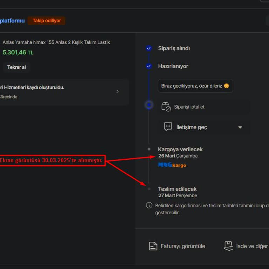Click the cancel-order box icon

pyautogui.click(x=166, y=107)
